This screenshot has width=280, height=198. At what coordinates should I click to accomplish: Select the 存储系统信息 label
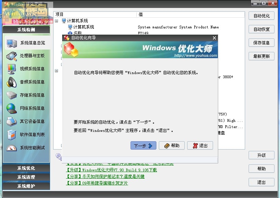click(32, 95)
